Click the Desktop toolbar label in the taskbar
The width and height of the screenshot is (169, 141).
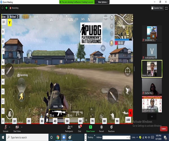90,137
